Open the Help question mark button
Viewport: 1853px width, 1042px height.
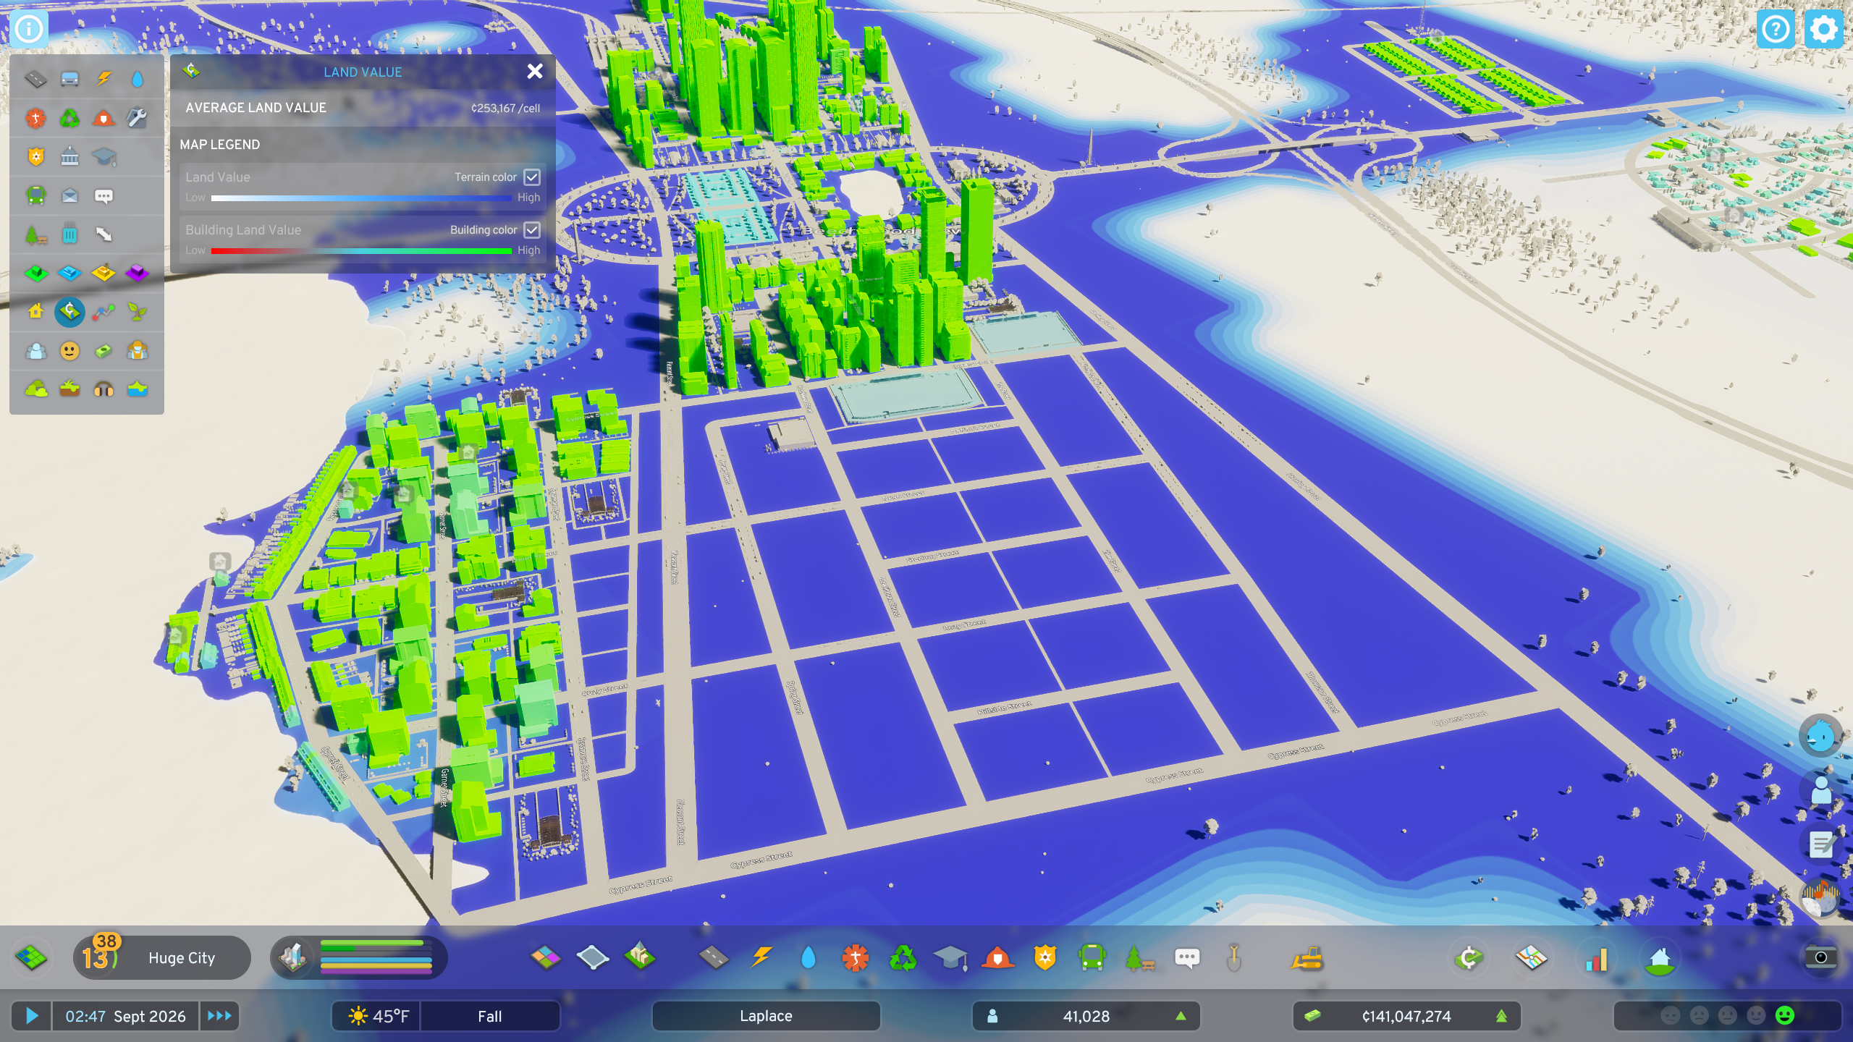coord(1776,30)
